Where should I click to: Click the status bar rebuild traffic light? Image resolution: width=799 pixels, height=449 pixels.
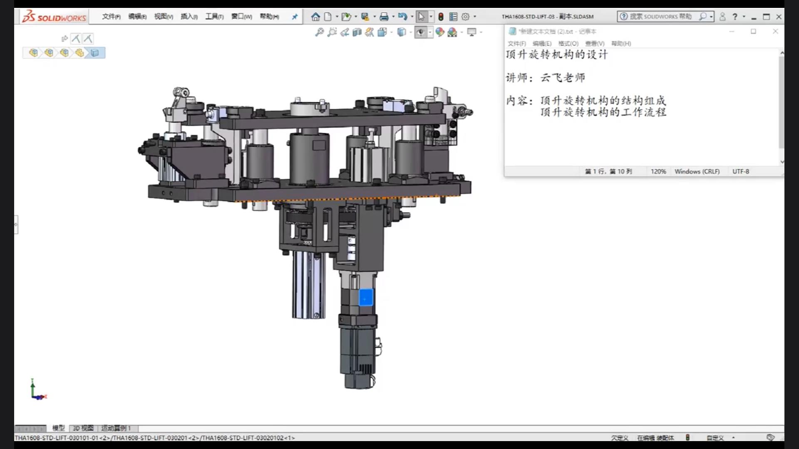(x=687, y=437)
